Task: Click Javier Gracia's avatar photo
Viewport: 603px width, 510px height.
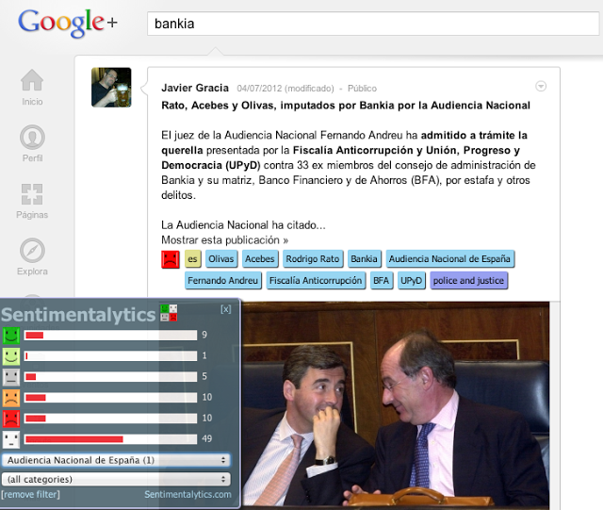Action: (111, 88)
